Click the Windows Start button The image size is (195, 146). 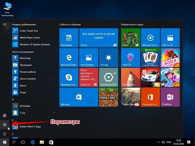(5, 142)
